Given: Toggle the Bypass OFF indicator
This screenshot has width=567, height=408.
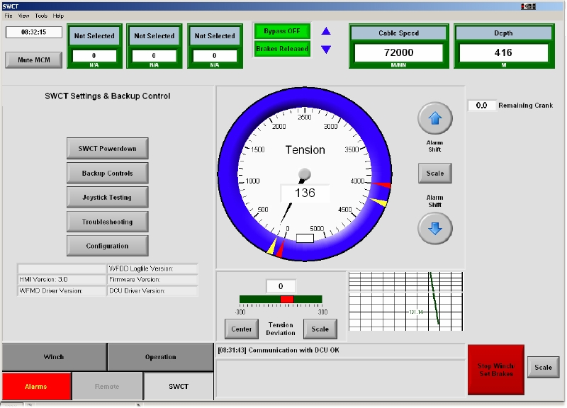Looking at the screenshot, I should (282, 32).
